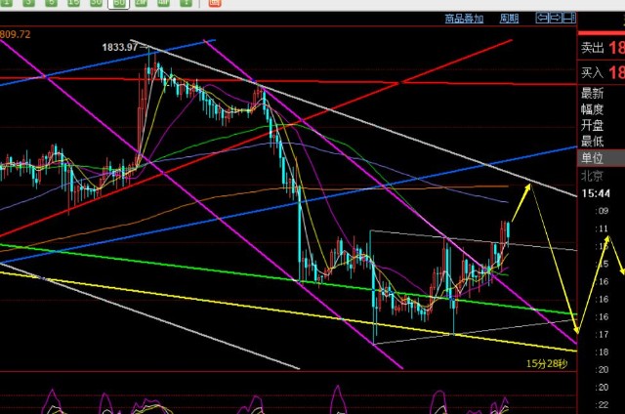Click the orange icon in the top toolbar
Image resolution: width=625 pixels, height=414 pixels.
coord(212,4)
